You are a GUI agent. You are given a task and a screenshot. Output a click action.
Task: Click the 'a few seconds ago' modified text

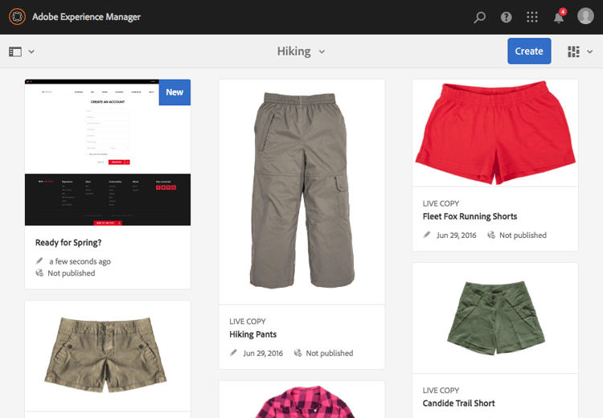(80, 261)
